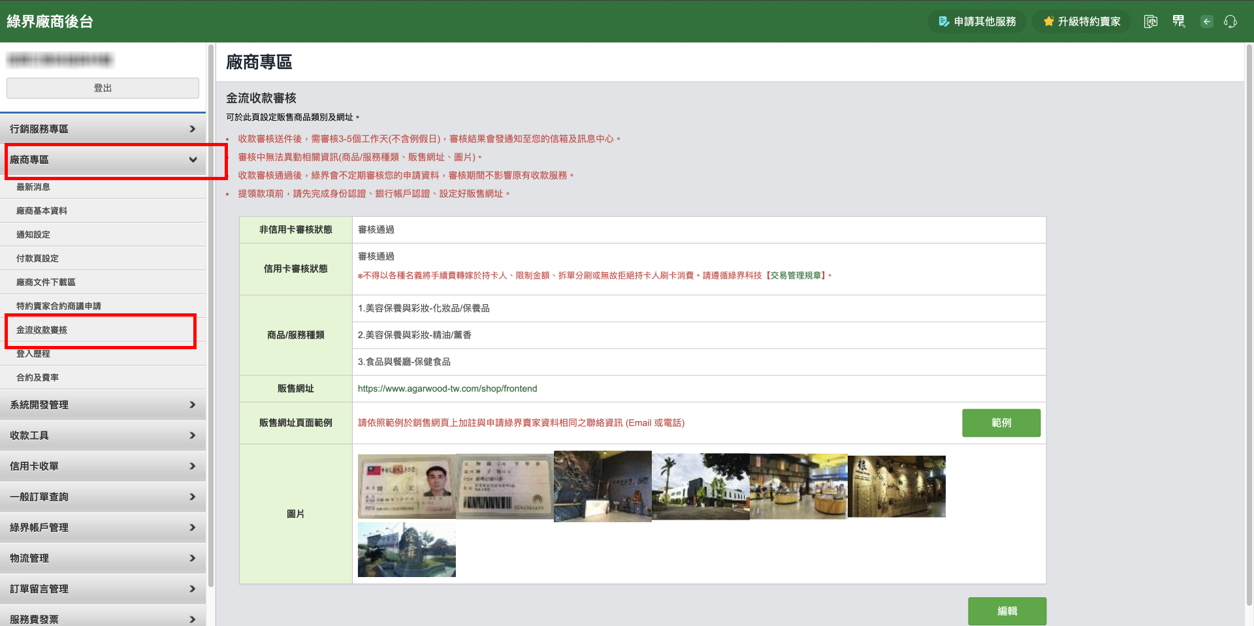Expand the 物流管理 section
The width and height of the screenshot is (1254, 626).
(103, 558)
